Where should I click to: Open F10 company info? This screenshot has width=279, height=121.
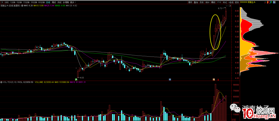pyautogui.click(x=219, y=2)
